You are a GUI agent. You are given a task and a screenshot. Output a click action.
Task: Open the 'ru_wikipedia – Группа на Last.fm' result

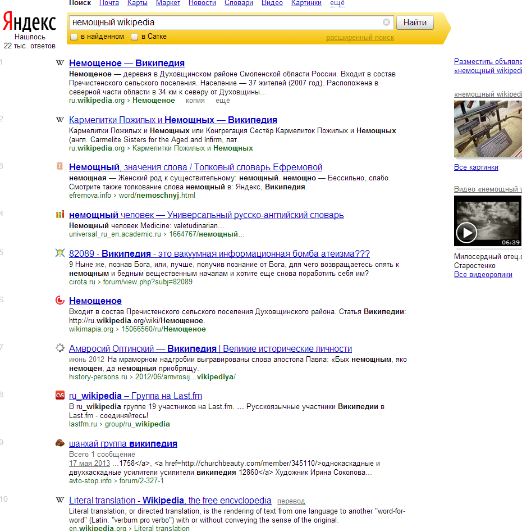135,396
